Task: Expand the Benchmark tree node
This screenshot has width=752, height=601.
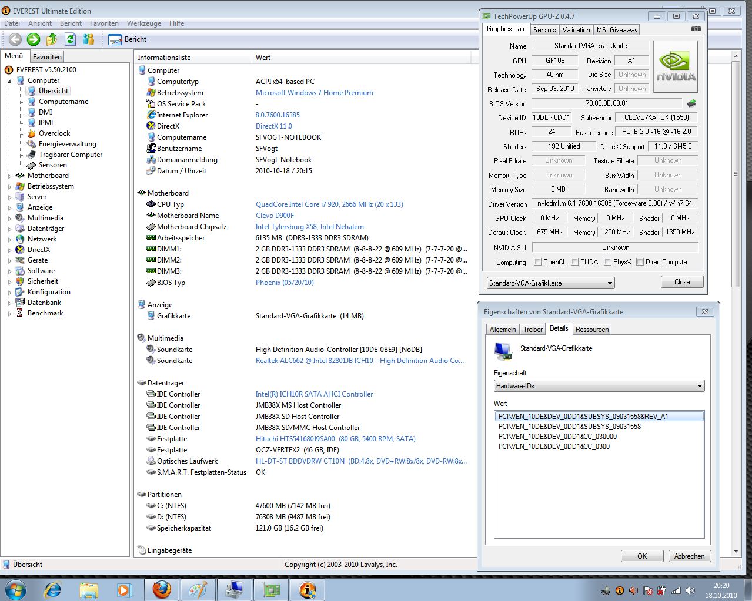Action: [9, 313]
